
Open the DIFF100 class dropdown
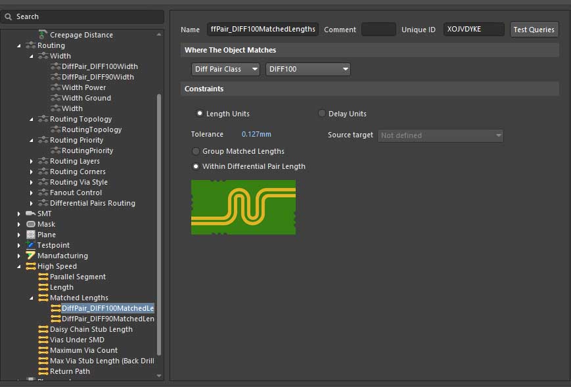[308, 69]
